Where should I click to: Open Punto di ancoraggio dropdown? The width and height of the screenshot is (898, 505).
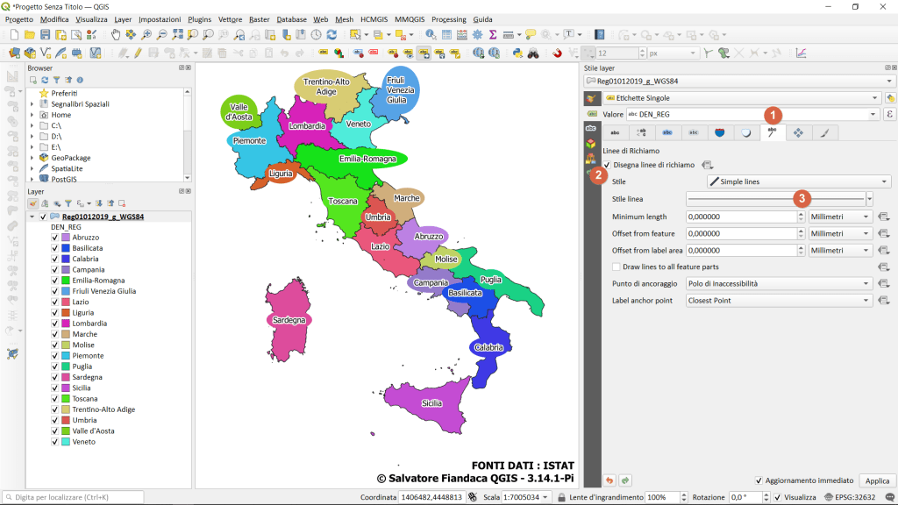pos(779,284)
